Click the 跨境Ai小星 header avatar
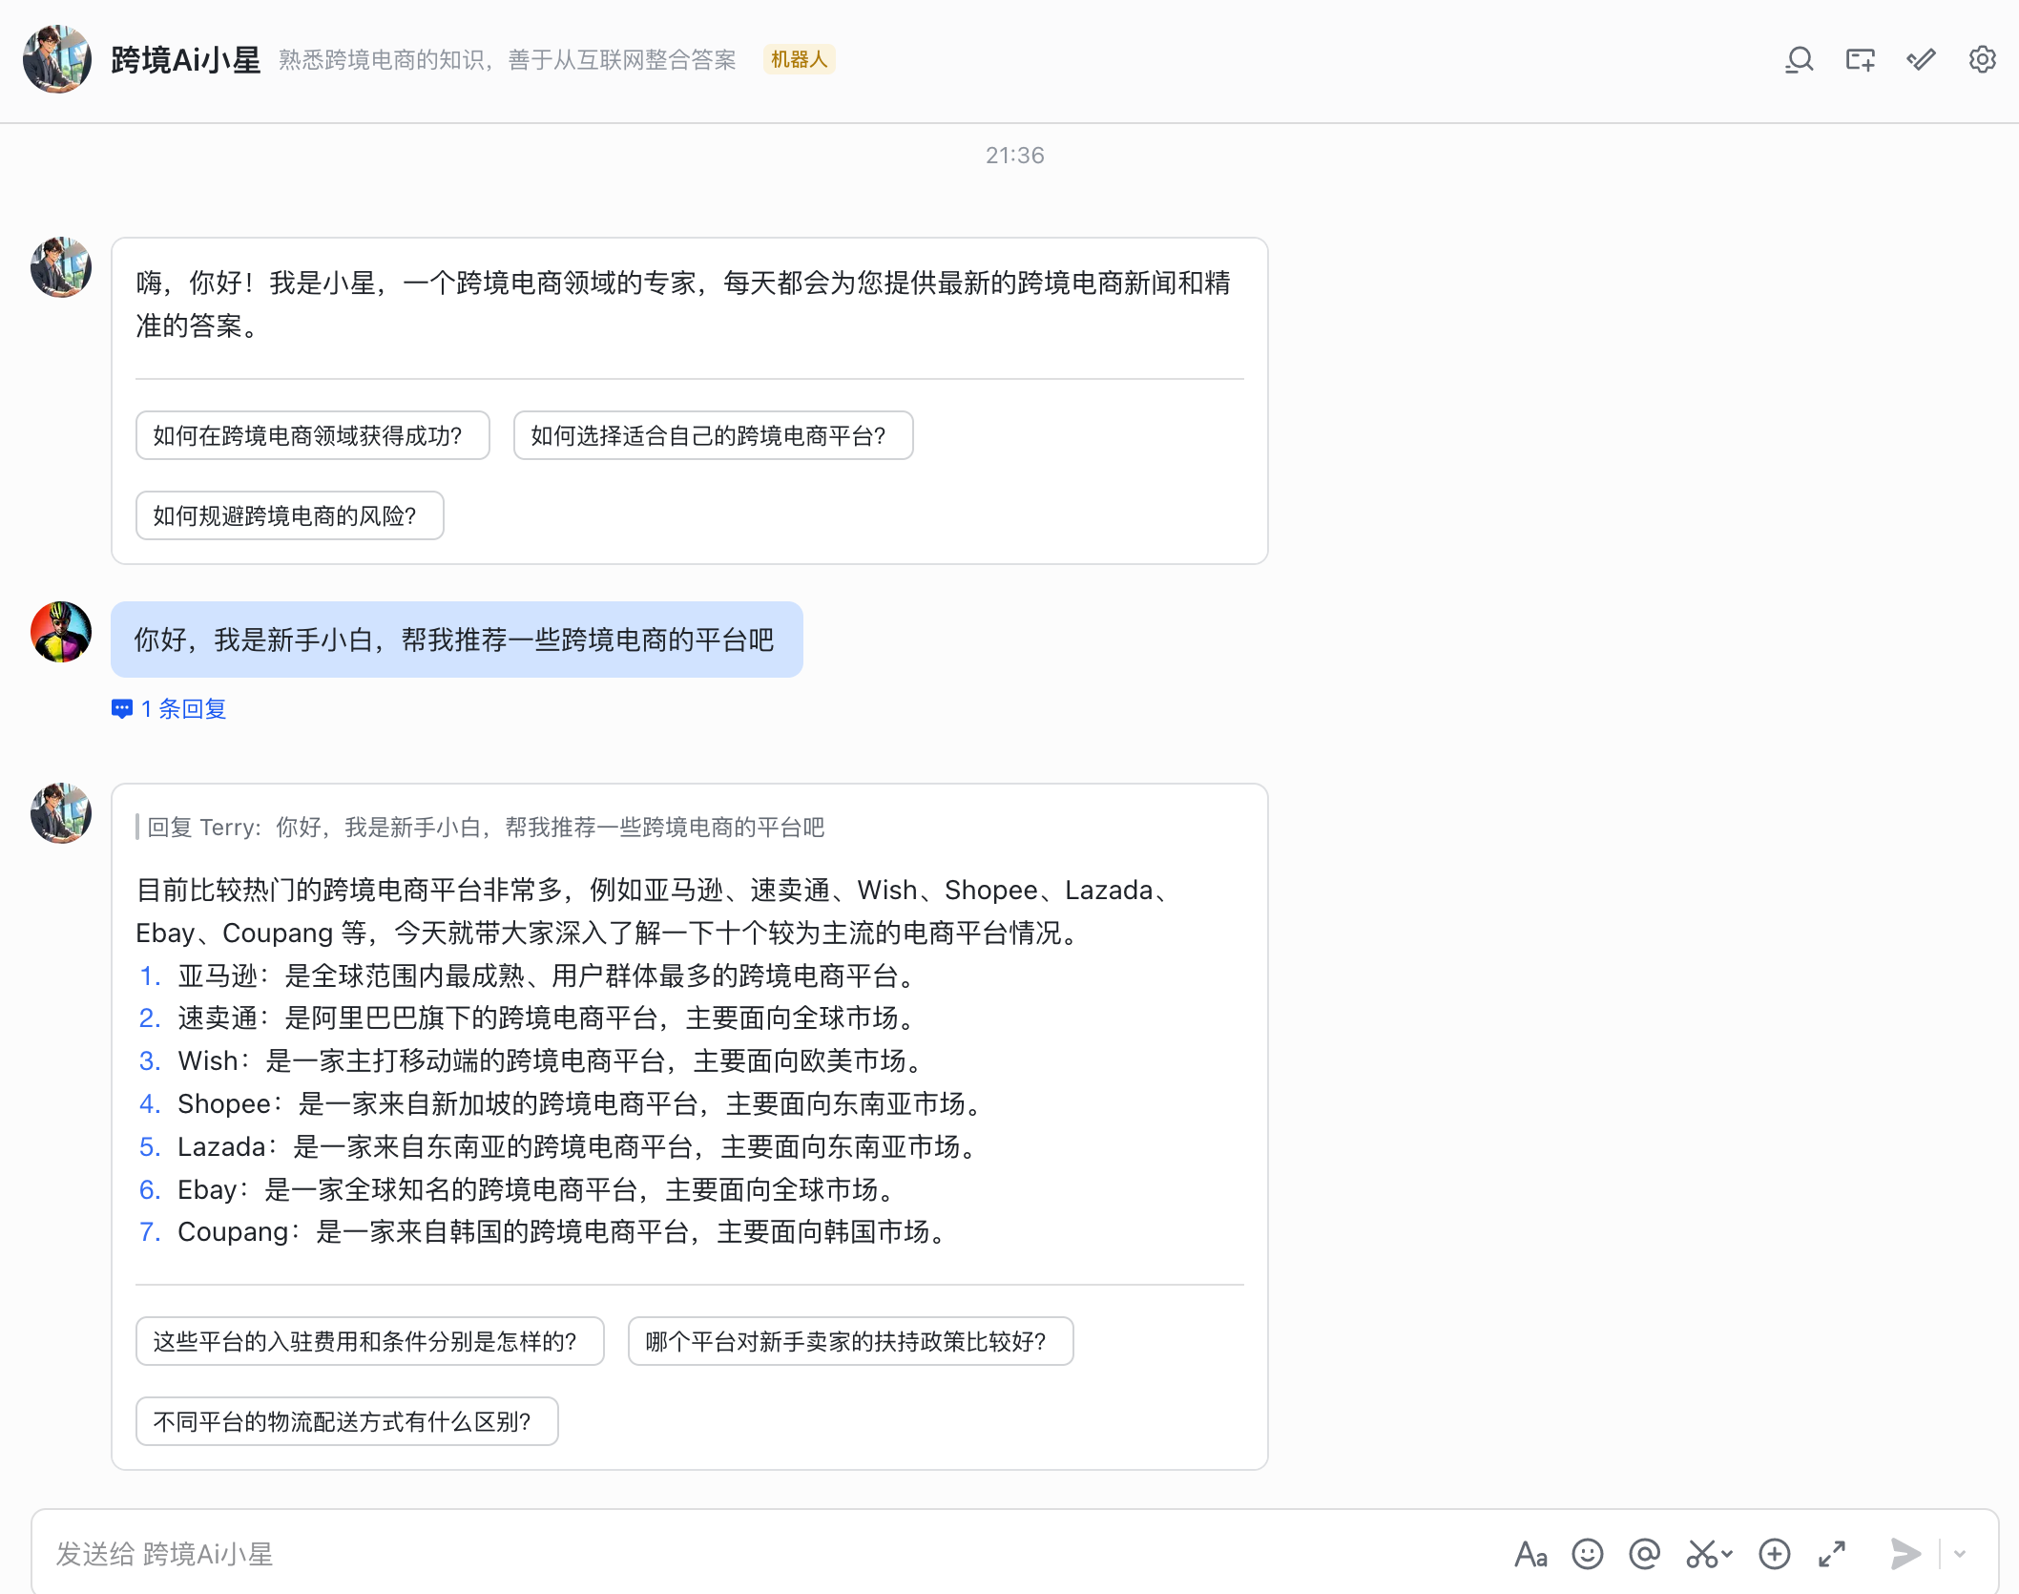Viewport: 2019px width, 1594px height. tap(57, 59)
